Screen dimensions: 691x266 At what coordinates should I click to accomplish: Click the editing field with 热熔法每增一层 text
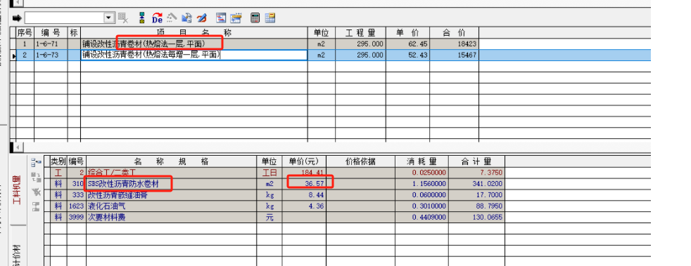[x=194, y=55]
